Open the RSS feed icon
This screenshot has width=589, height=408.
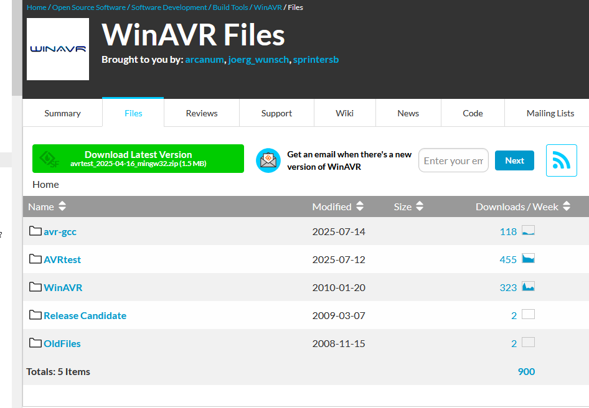tap(561, 160)
